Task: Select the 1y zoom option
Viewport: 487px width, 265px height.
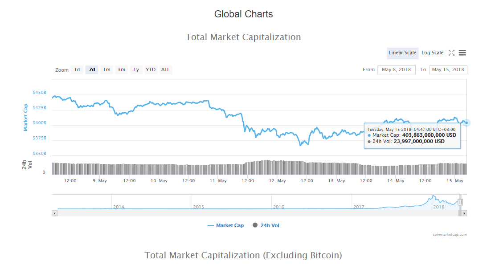Action: click(136, 70)
